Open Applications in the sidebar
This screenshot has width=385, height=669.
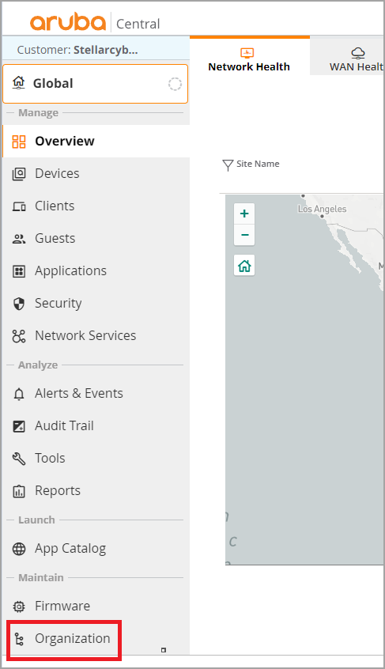[x=96, y=271]
